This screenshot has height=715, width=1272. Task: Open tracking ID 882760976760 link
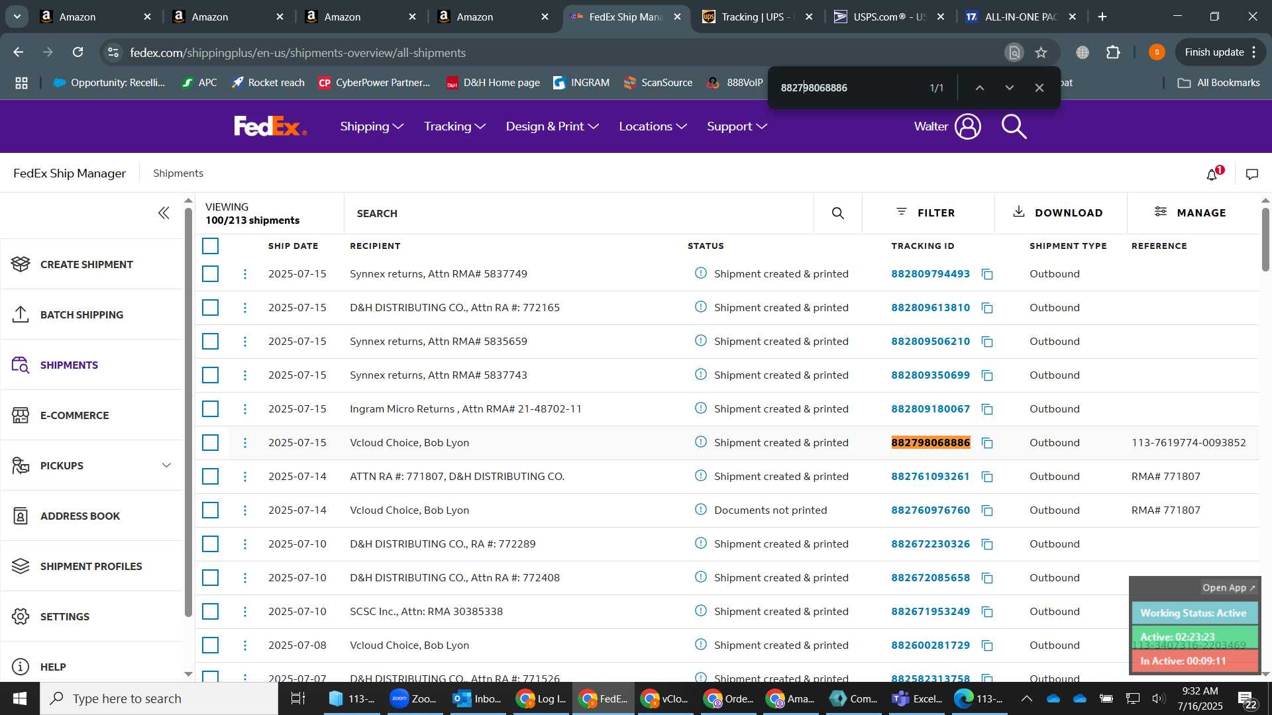930,510
